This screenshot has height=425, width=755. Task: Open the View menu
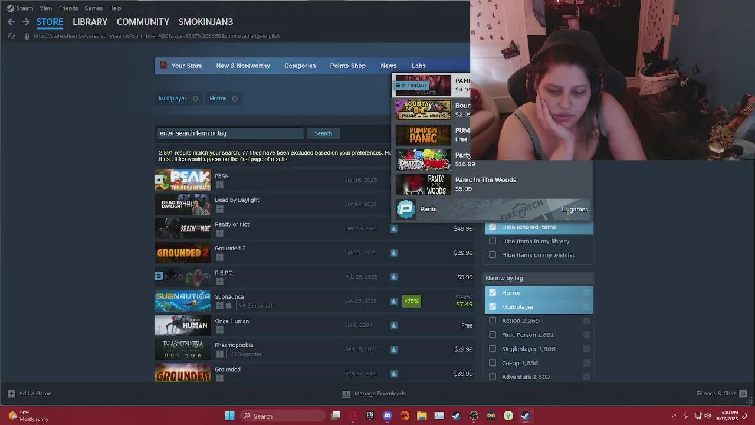[x=46, y=8]
